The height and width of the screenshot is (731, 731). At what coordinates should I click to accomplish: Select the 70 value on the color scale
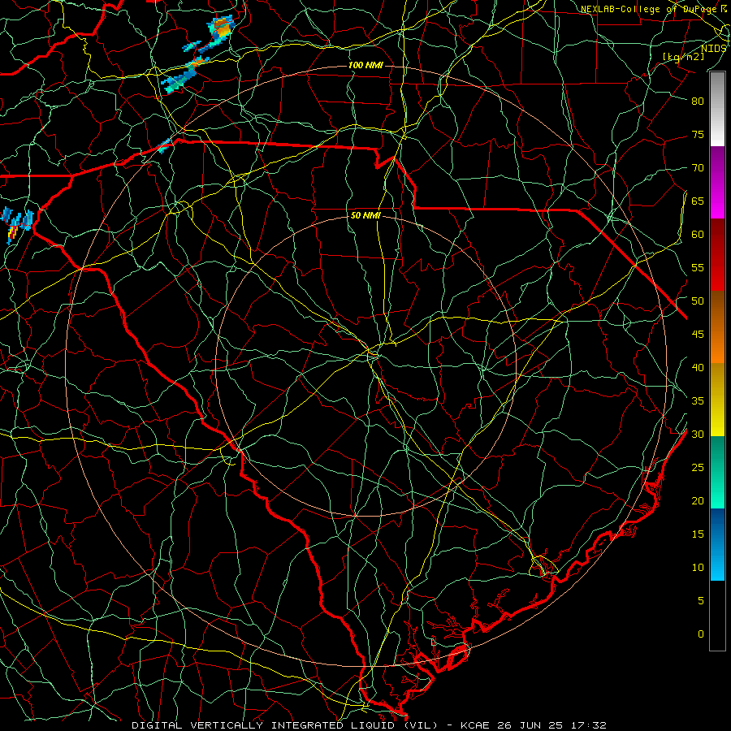tap(698, 168)
